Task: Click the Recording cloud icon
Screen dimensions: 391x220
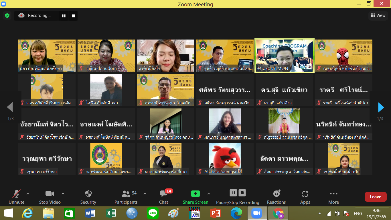Action: [x=21, y=15]
